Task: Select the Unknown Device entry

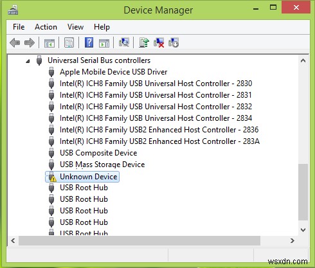Action: pos(89,177)
